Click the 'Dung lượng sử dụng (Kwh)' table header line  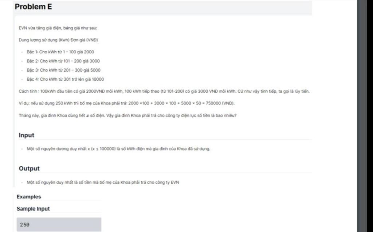click(58, 40)
